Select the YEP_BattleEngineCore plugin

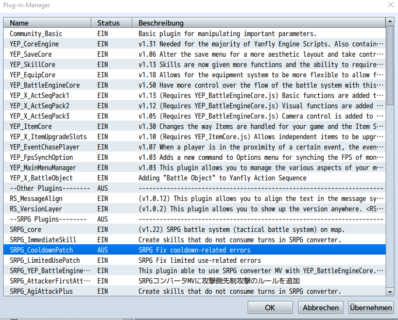(x=195, y=85)
